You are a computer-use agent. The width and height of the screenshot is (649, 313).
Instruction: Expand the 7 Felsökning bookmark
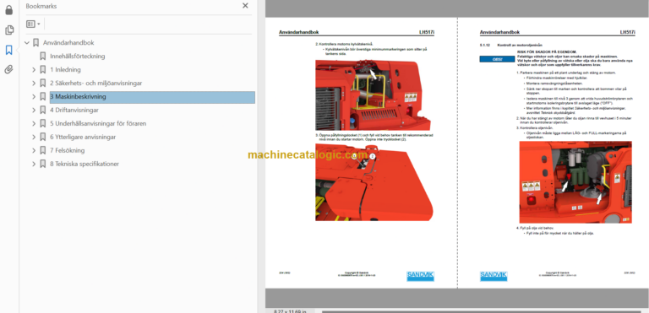(x=34, y=150)
